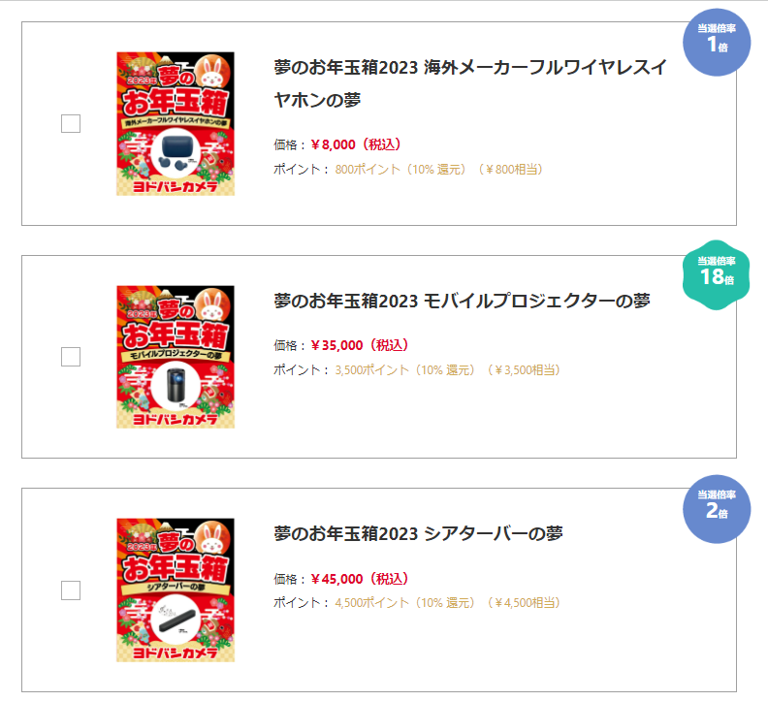The image size is (768, 701).
Task: Check the box for the wireless earphone lucky box
Action: tap(71, 124)
